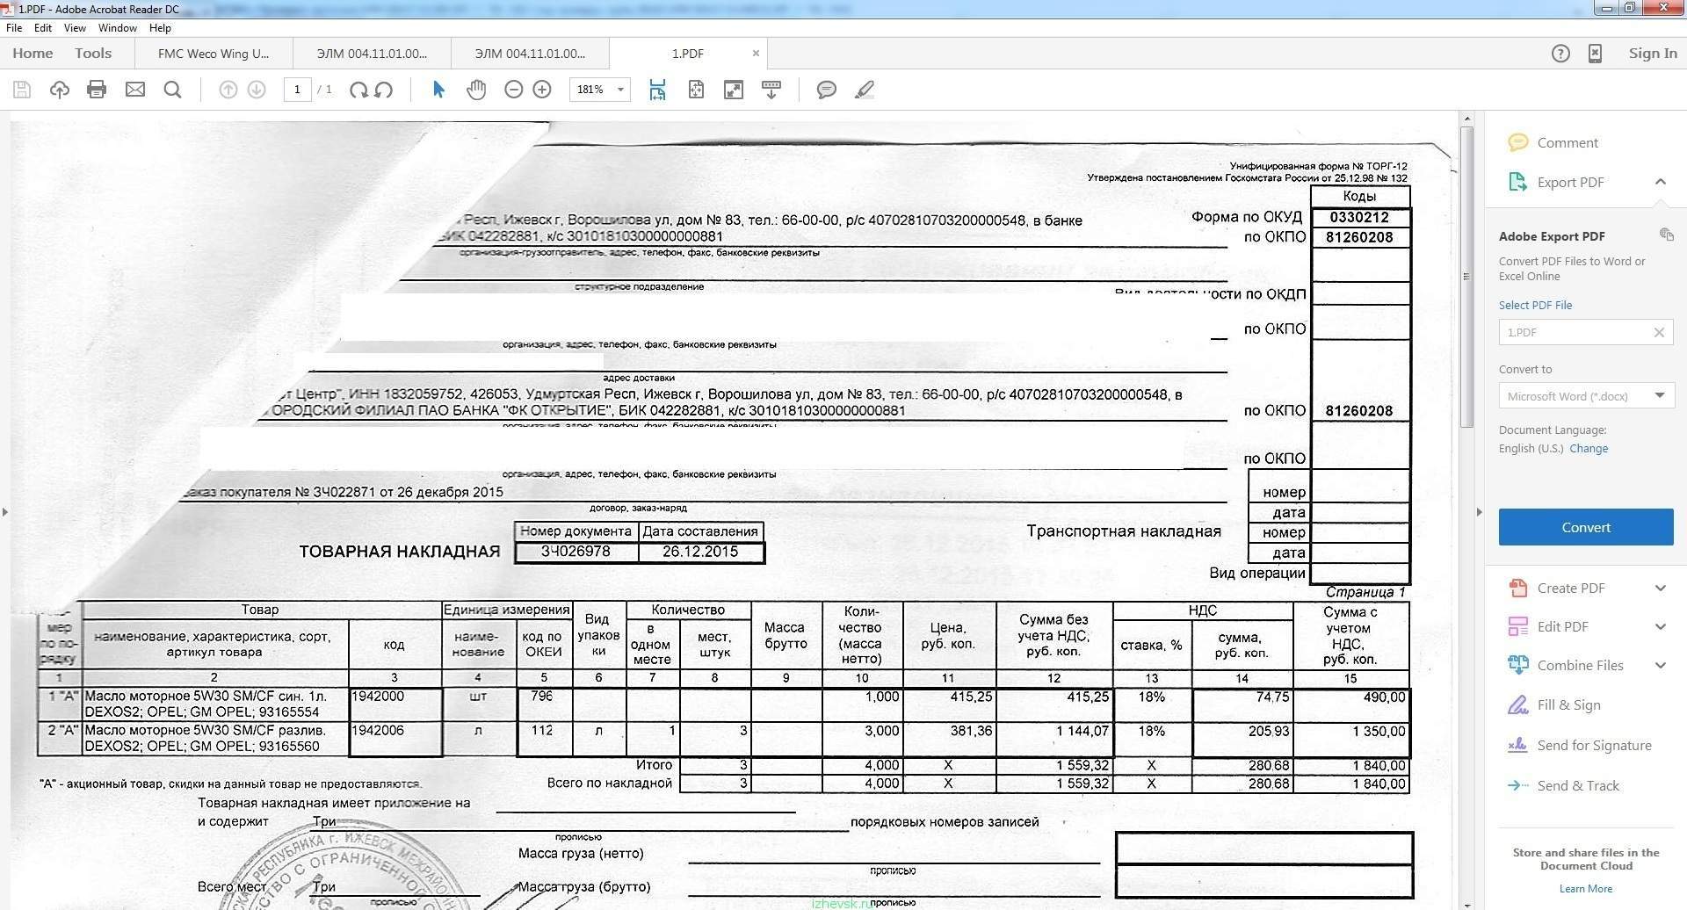Activate the Hand pan tool
This screenshot has height=910, width=1687.
476,90
